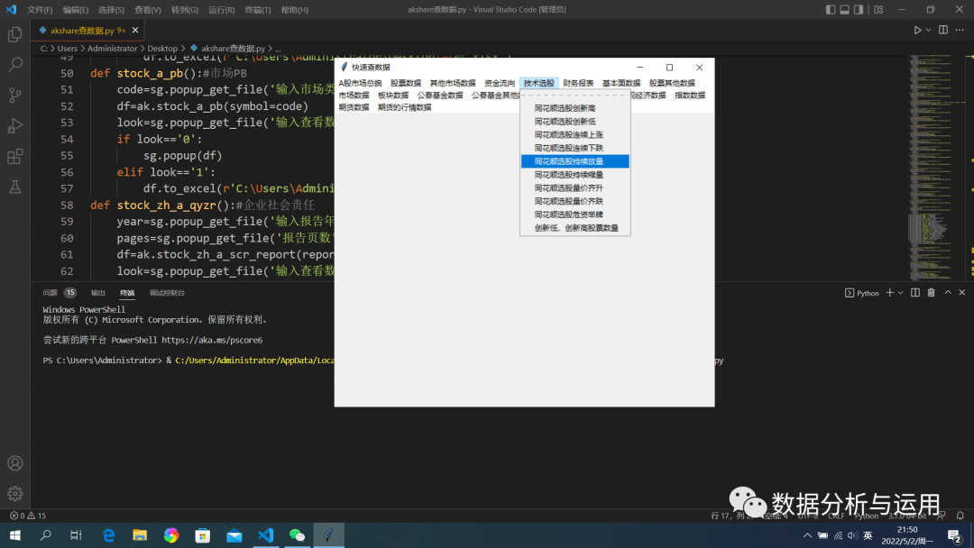Open the Accounts icon in activity bar
Image resolution: width=974 pixels, height=548 pixels.
tap(15, 463)
